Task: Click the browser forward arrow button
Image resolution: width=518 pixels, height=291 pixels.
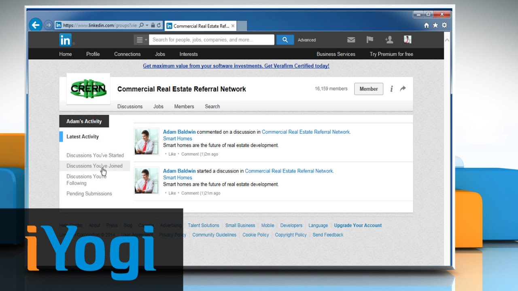Action: coord(48,25)
